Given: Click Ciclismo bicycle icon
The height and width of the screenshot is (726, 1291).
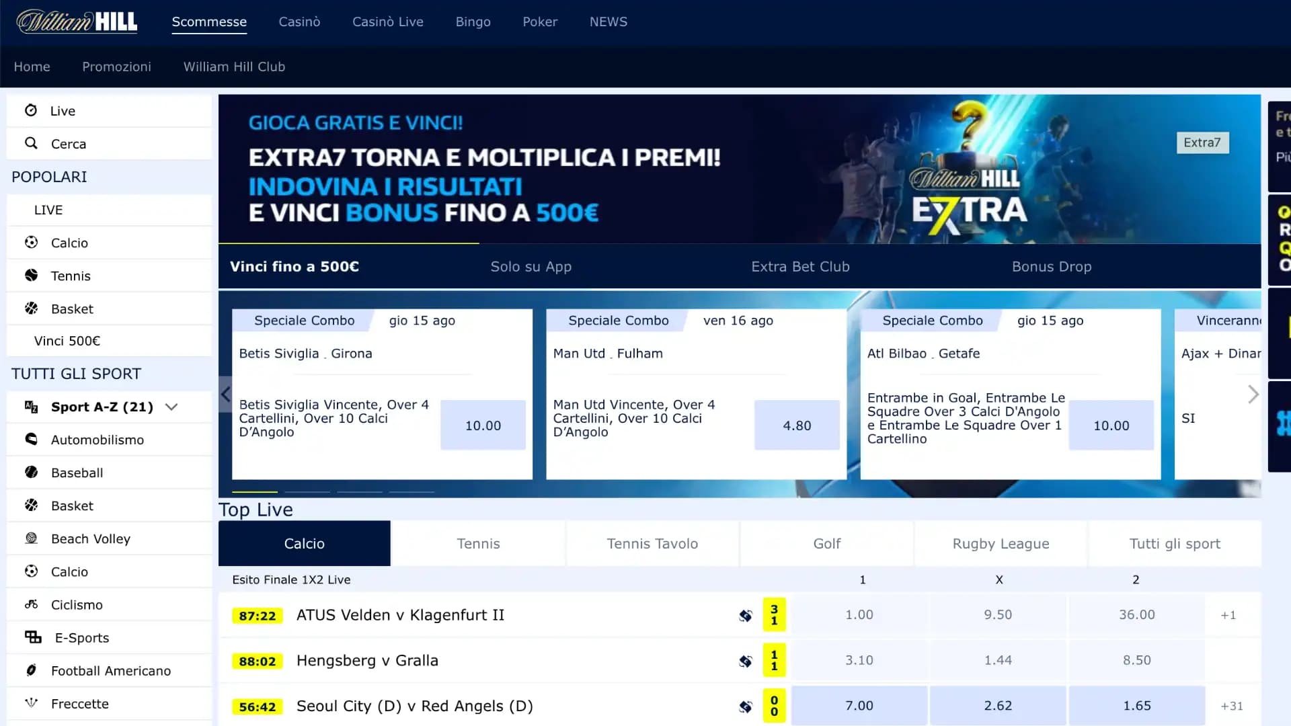Looking at the screenshot, I should 31,604.
